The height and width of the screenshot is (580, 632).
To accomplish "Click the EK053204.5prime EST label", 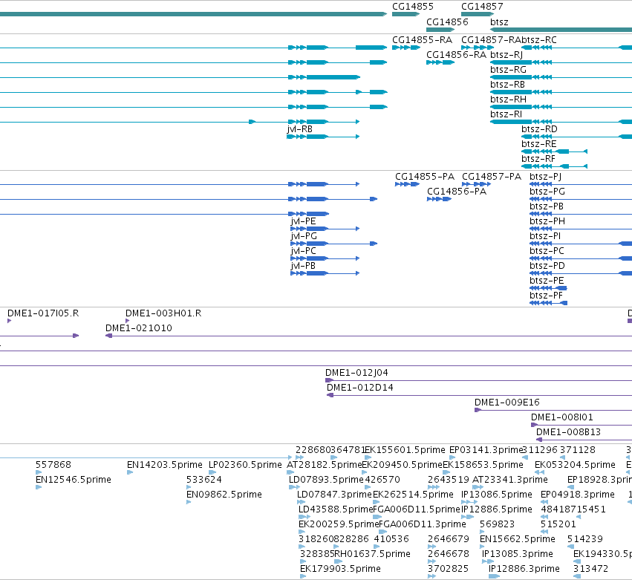I will [575, 465].
